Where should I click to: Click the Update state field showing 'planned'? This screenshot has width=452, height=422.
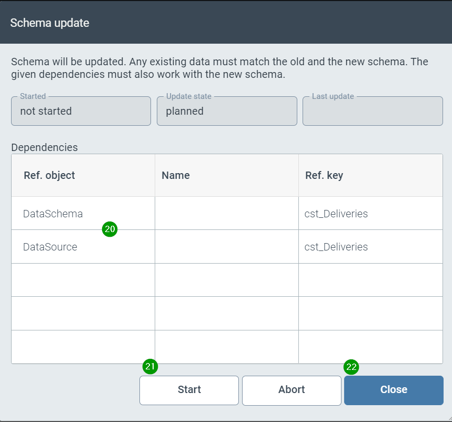tap(226, 111)
